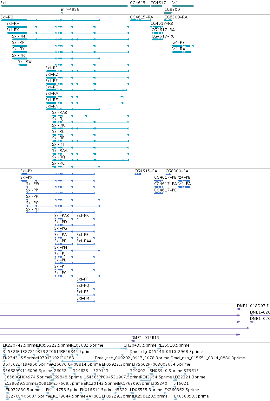
Task: Click the CG4617-RB transcript label
Action: click(x=161, y=24)
